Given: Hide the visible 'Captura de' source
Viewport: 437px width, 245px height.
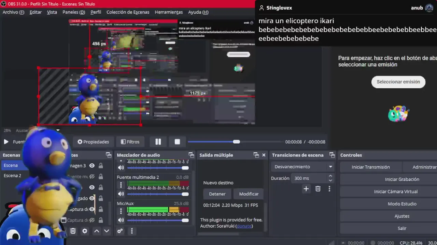Looking at the screenshot, I should (x=92, y=209).
